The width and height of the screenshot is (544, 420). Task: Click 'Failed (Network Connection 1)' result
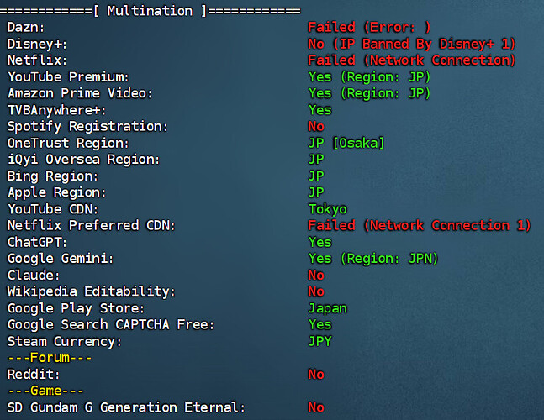[x=419, y=226]
